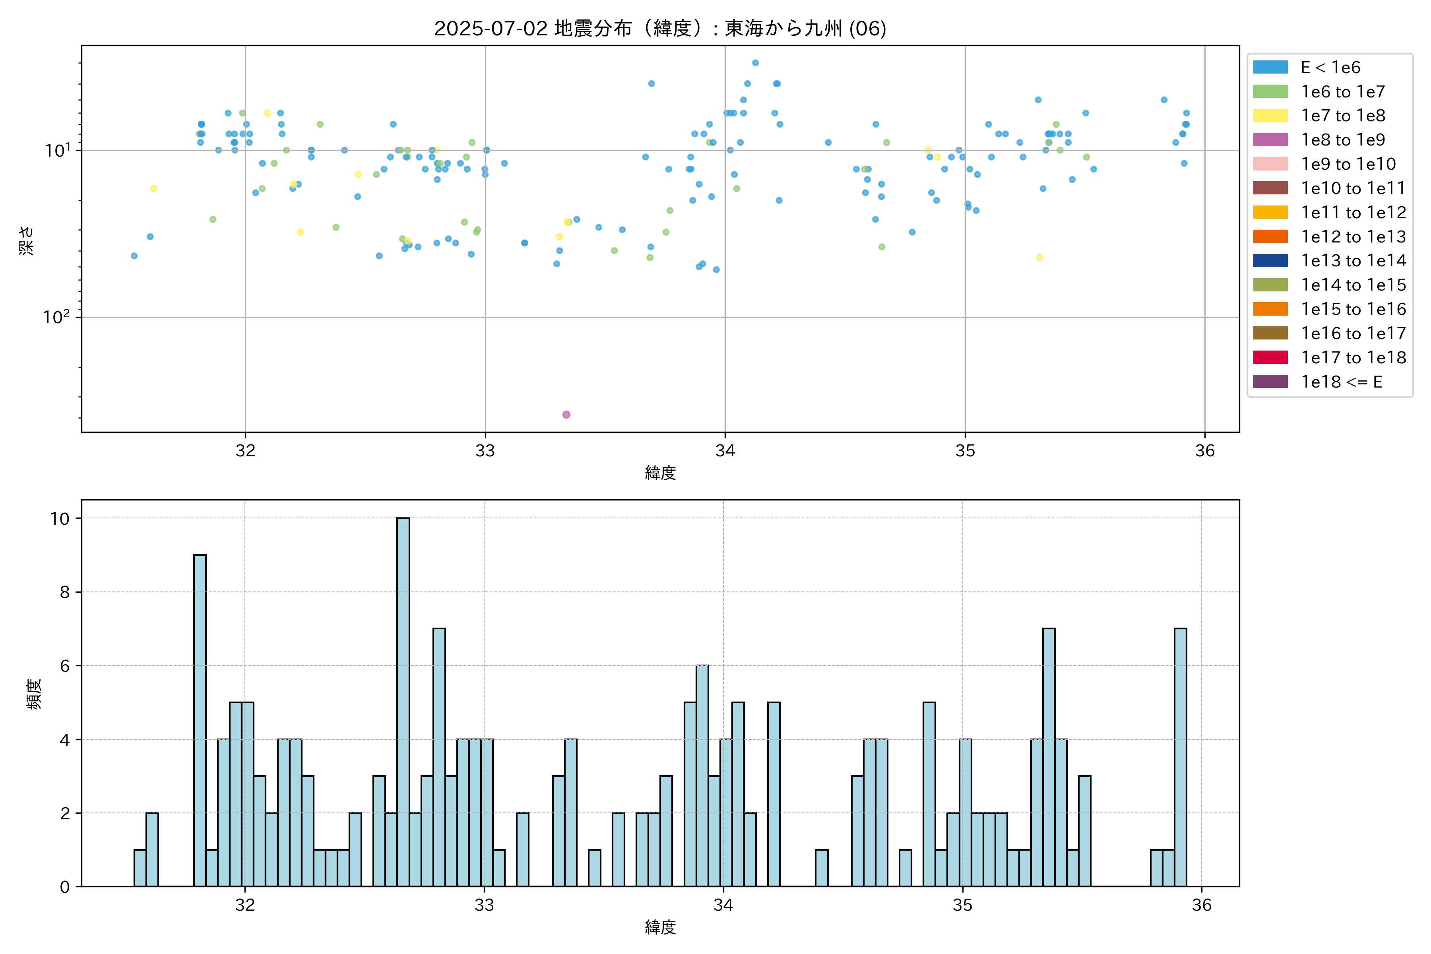Click the red 1e17 to 1e18 swatch
Image resolution: width=1431 pixels, height=954 pixels.
point(1270,357)
